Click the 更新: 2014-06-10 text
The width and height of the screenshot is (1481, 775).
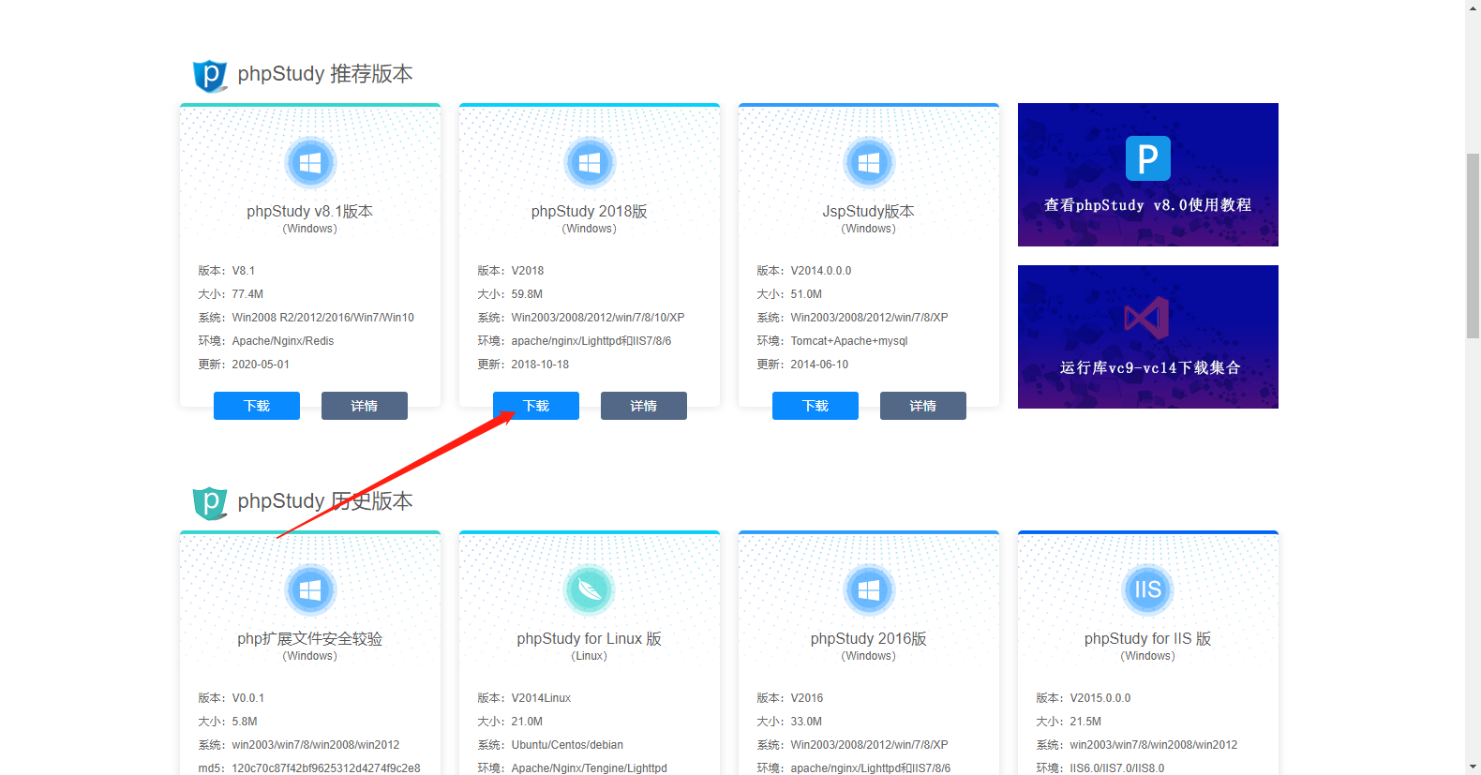(802, 365)
